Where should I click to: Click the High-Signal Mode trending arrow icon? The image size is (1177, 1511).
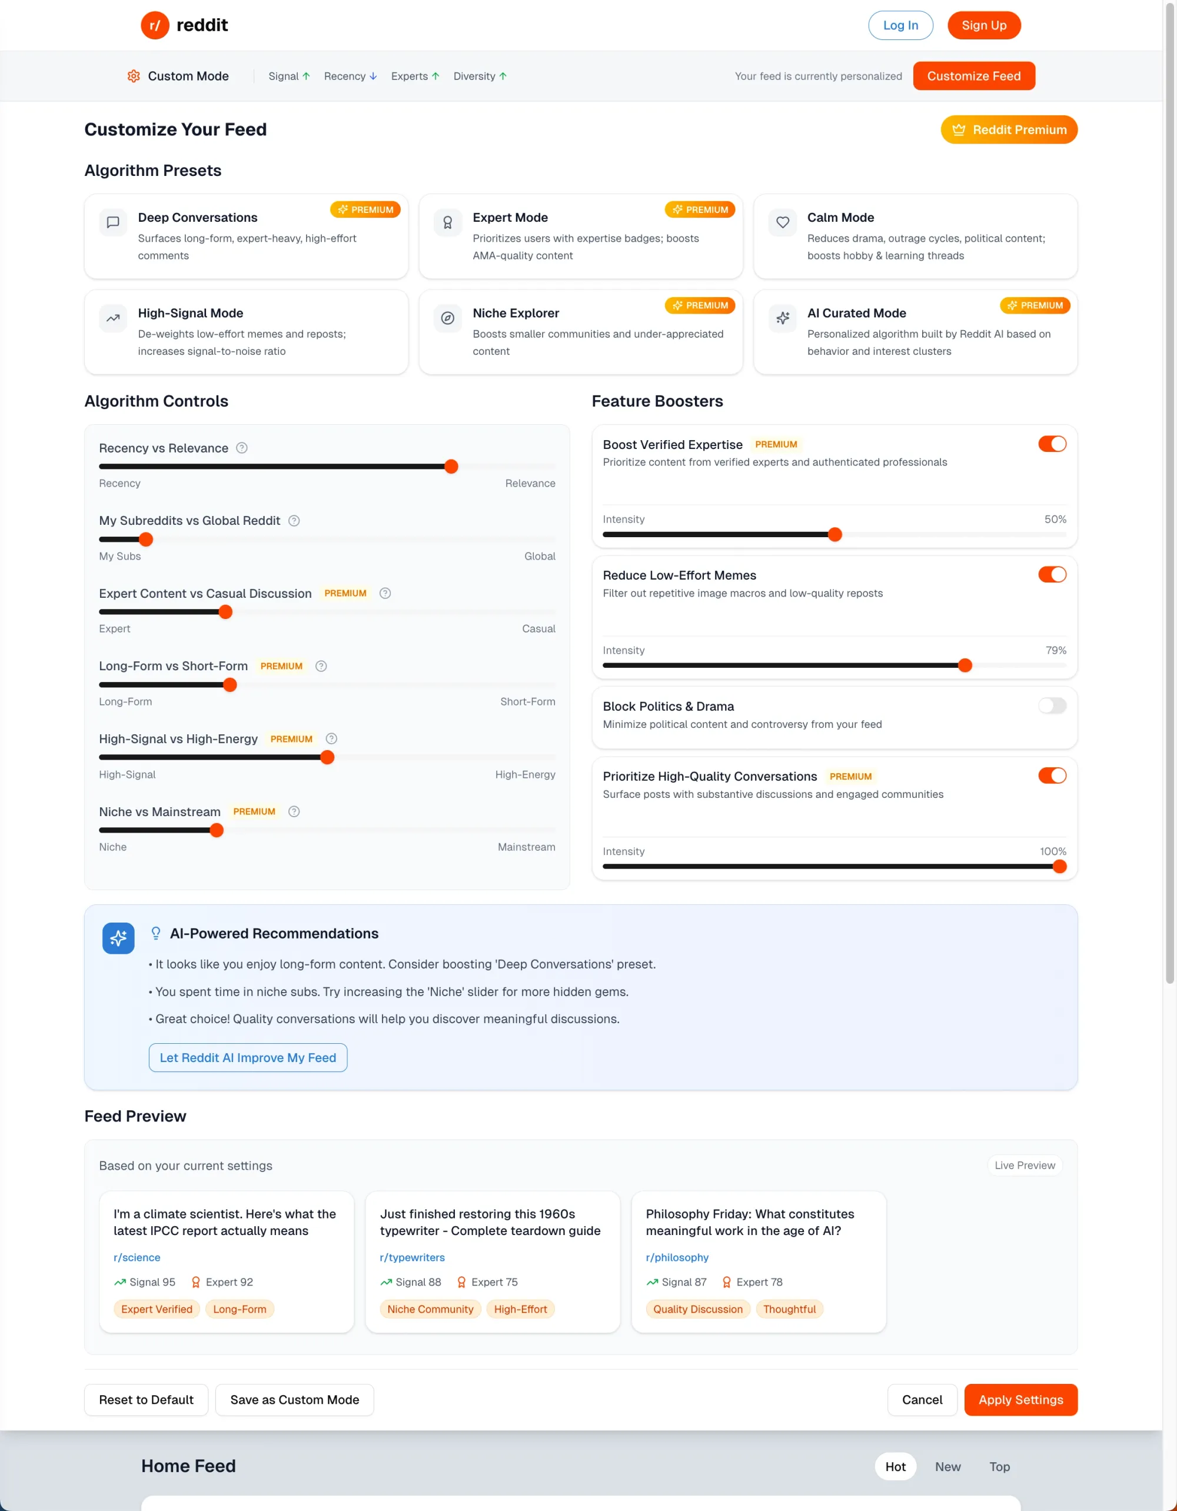tap(113, 318)
